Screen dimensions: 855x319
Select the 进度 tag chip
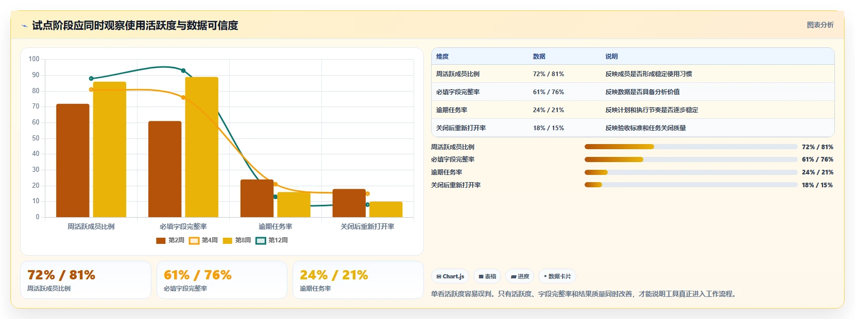coord(520,276)
